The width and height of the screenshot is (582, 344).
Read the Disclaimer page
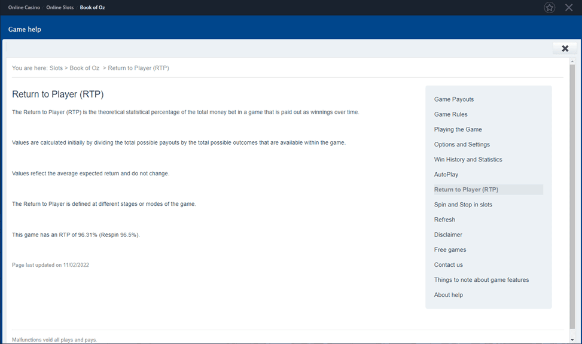(x=448, y=235)
